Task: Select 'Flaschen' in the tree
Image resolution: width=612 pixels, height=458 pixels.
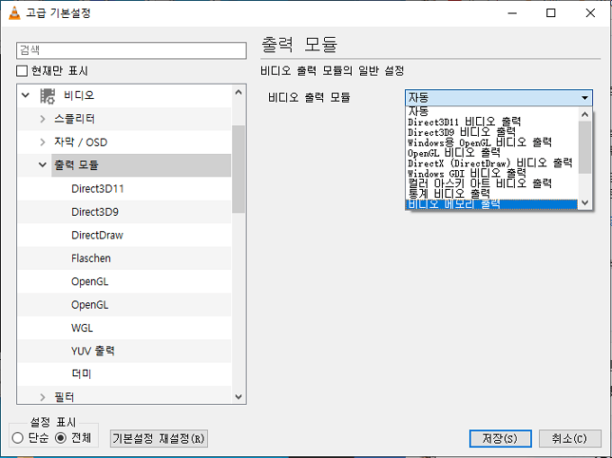Action: [x=91, y=258]
